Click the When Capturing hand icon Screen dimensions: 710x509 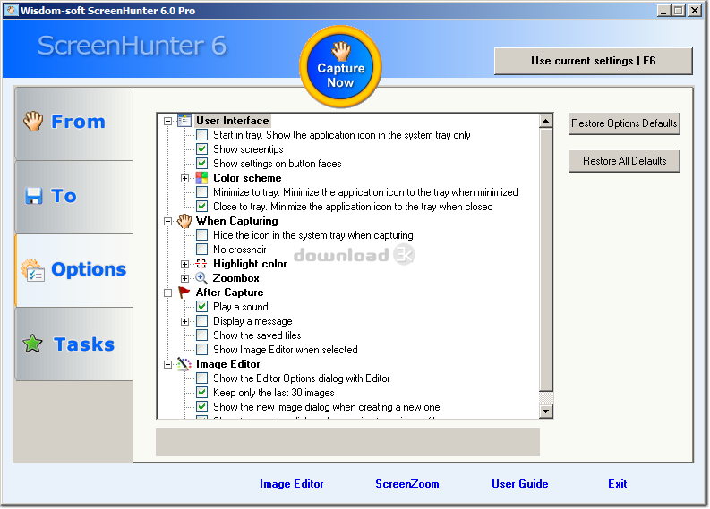(184, 221)
